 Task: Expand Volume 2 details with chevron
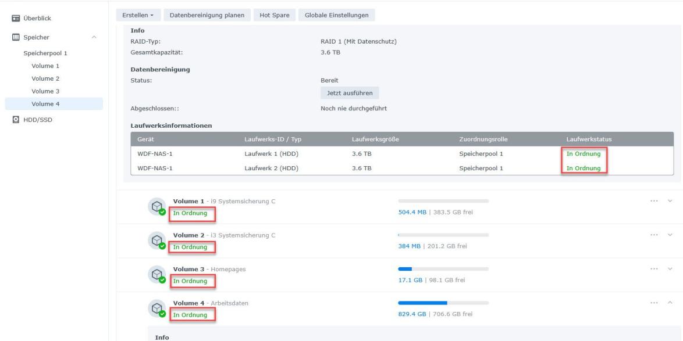click(670, 235)
